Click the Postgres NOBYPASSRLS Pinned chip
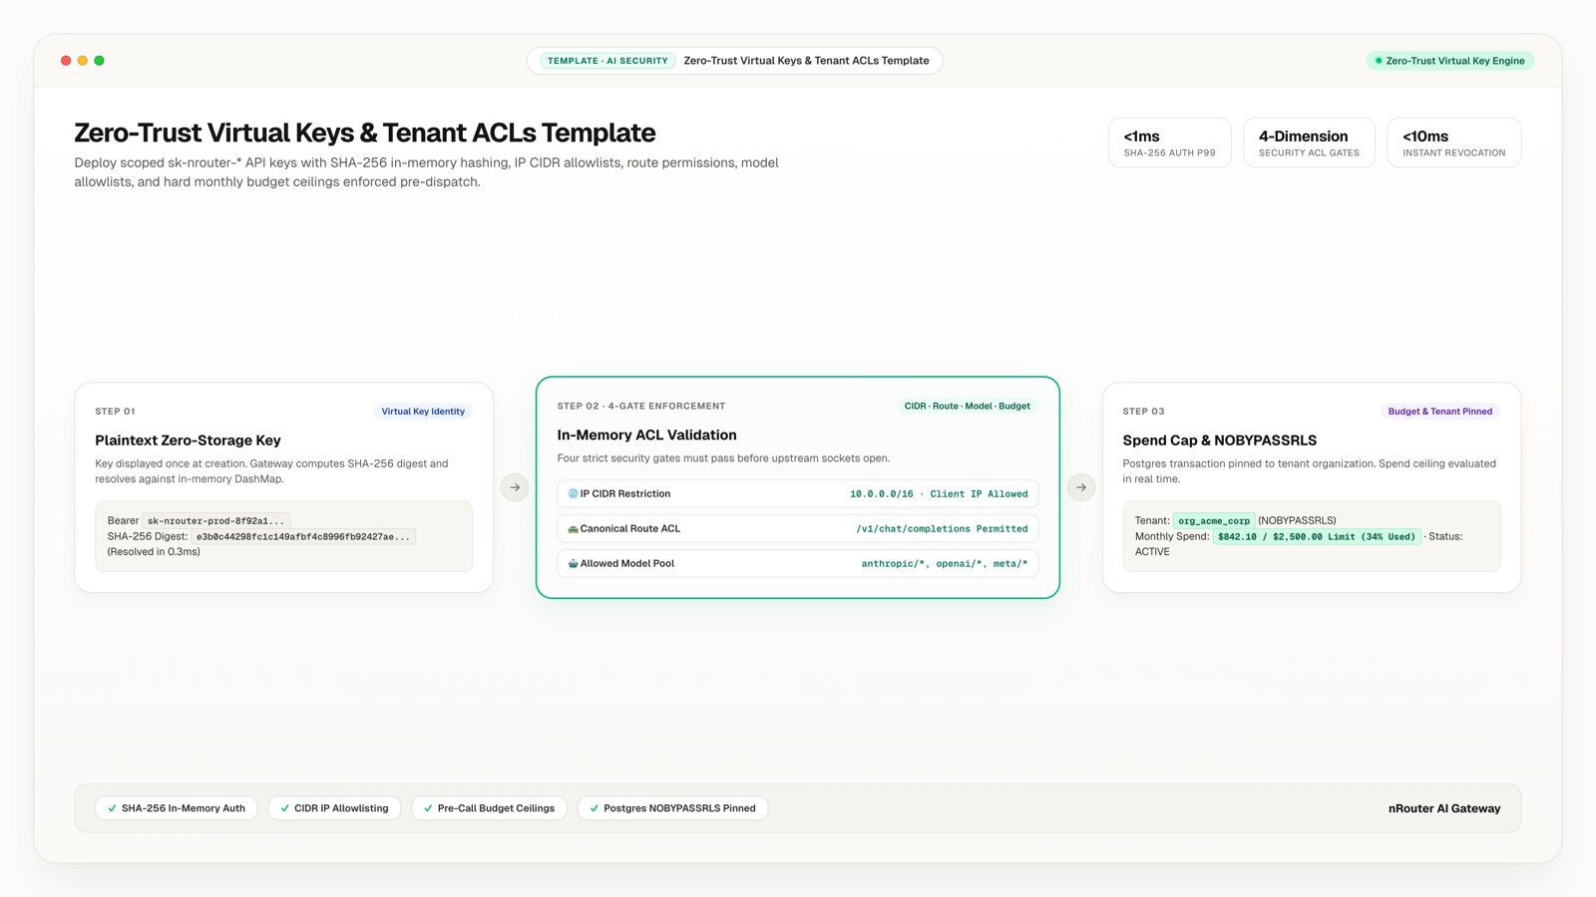The image size is (1596, 897). 673,808
